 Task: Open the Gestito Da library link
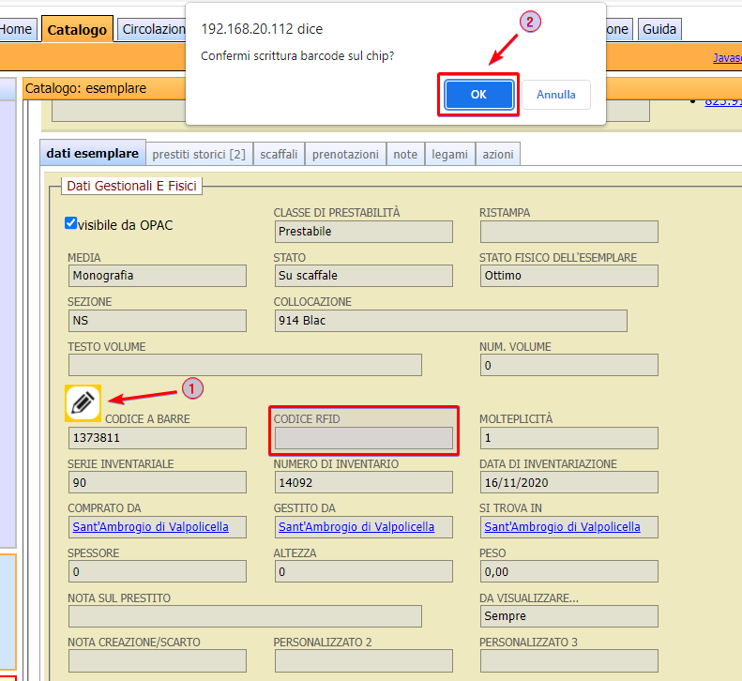click(356, 527)
